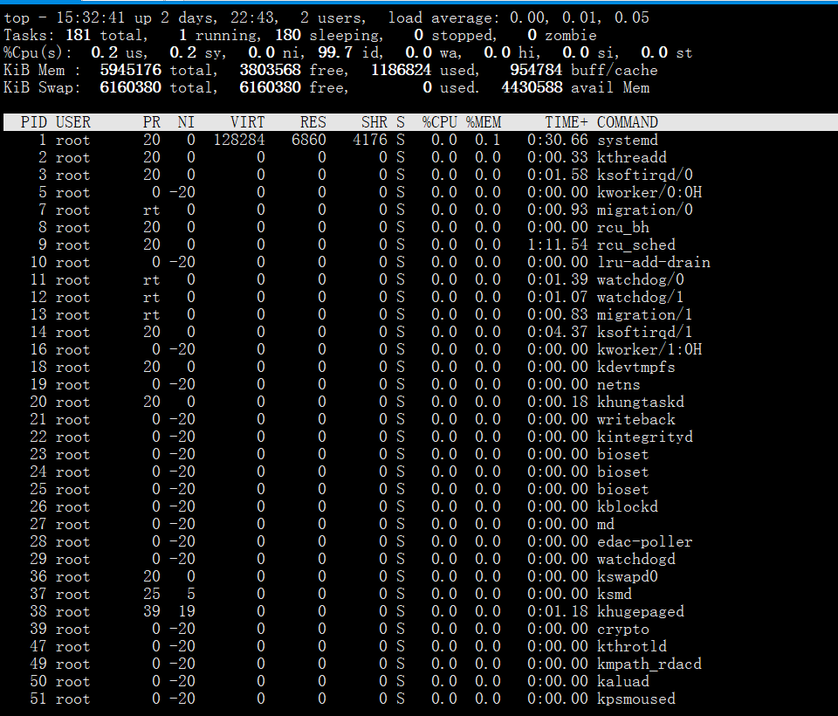Click the 1:11.54 time of rcu_sched
Image resolution: width=838 pixels, height=716 pixels.
click(x=558, y=244)
